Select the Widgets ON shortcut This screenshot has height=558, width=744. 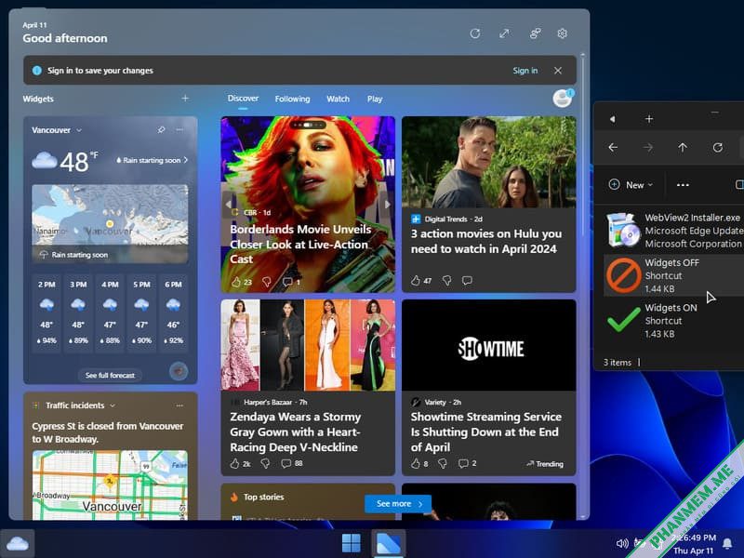673,320
